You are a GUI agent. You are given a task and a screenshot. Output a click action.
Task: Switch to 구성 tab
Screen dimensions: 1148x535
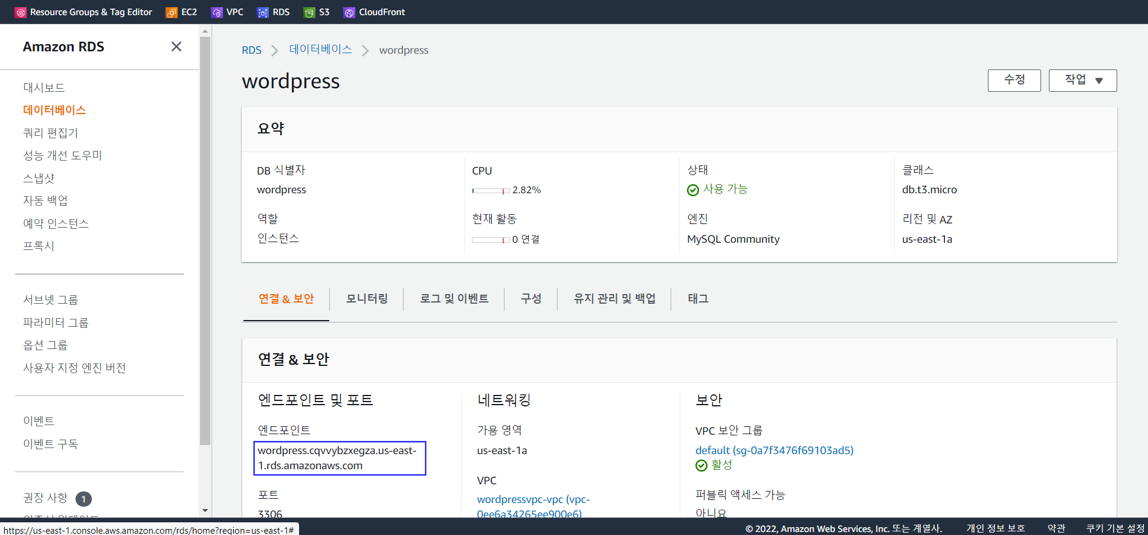pos(531,299)
